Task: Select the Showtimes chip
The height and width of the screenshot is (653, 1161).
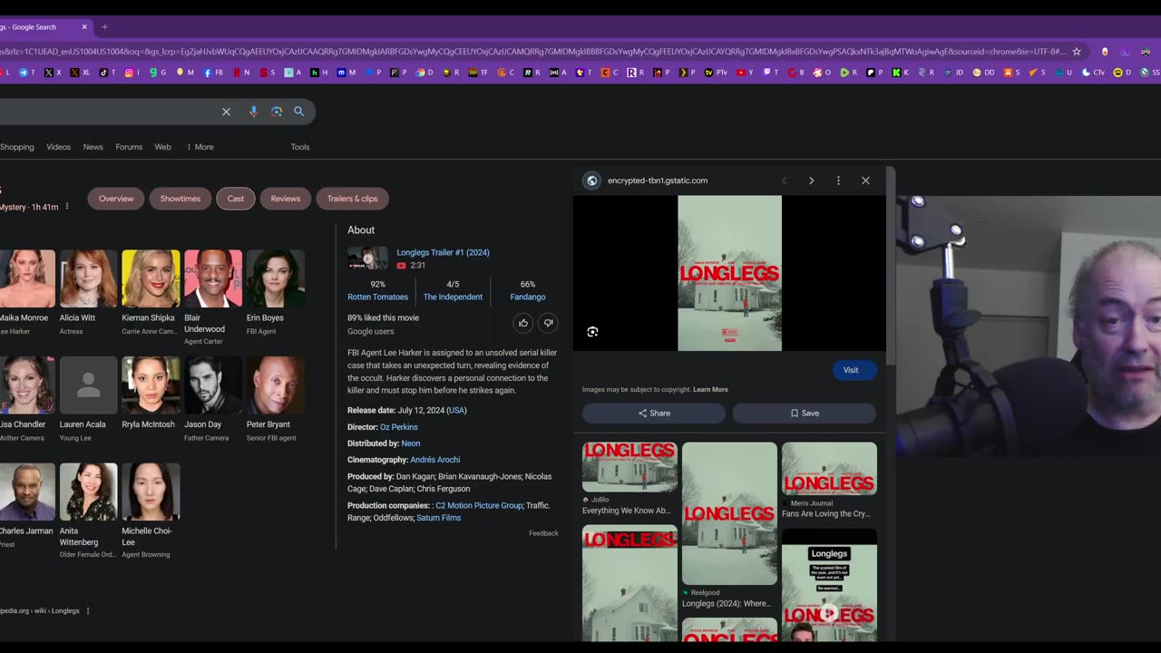Action: coord(180,199)
